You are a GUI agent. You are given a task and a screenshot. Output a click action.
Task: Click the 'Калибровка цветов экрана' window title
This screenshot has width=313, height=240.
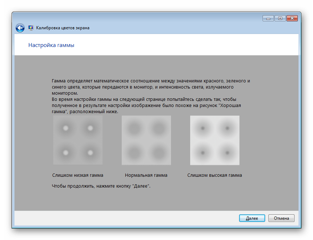[x=63, y=28]
